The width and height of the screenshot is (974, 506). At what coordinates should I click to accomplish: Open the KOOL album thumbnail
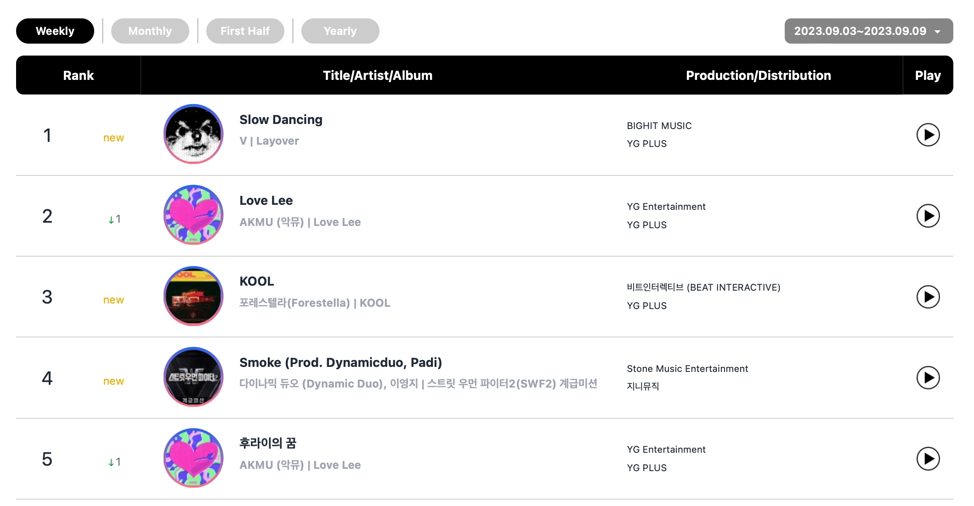[x=193, y=296]
